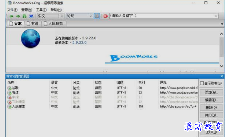The height and width of the screenshot is (137, 225).
Task: Click the 谷歌 row status icon
Action: point(9,88)
